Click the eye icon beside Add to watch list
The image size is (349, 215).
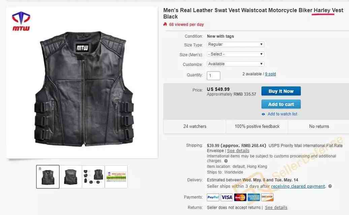(263, 114)
